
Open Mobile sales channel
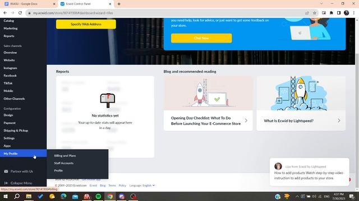(x=8, y=91)
